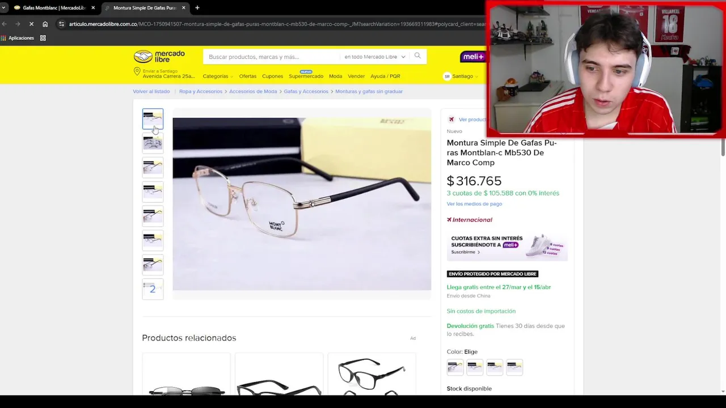Select the third product gallery thumbnail
The image size is (726, 408).
153,167
